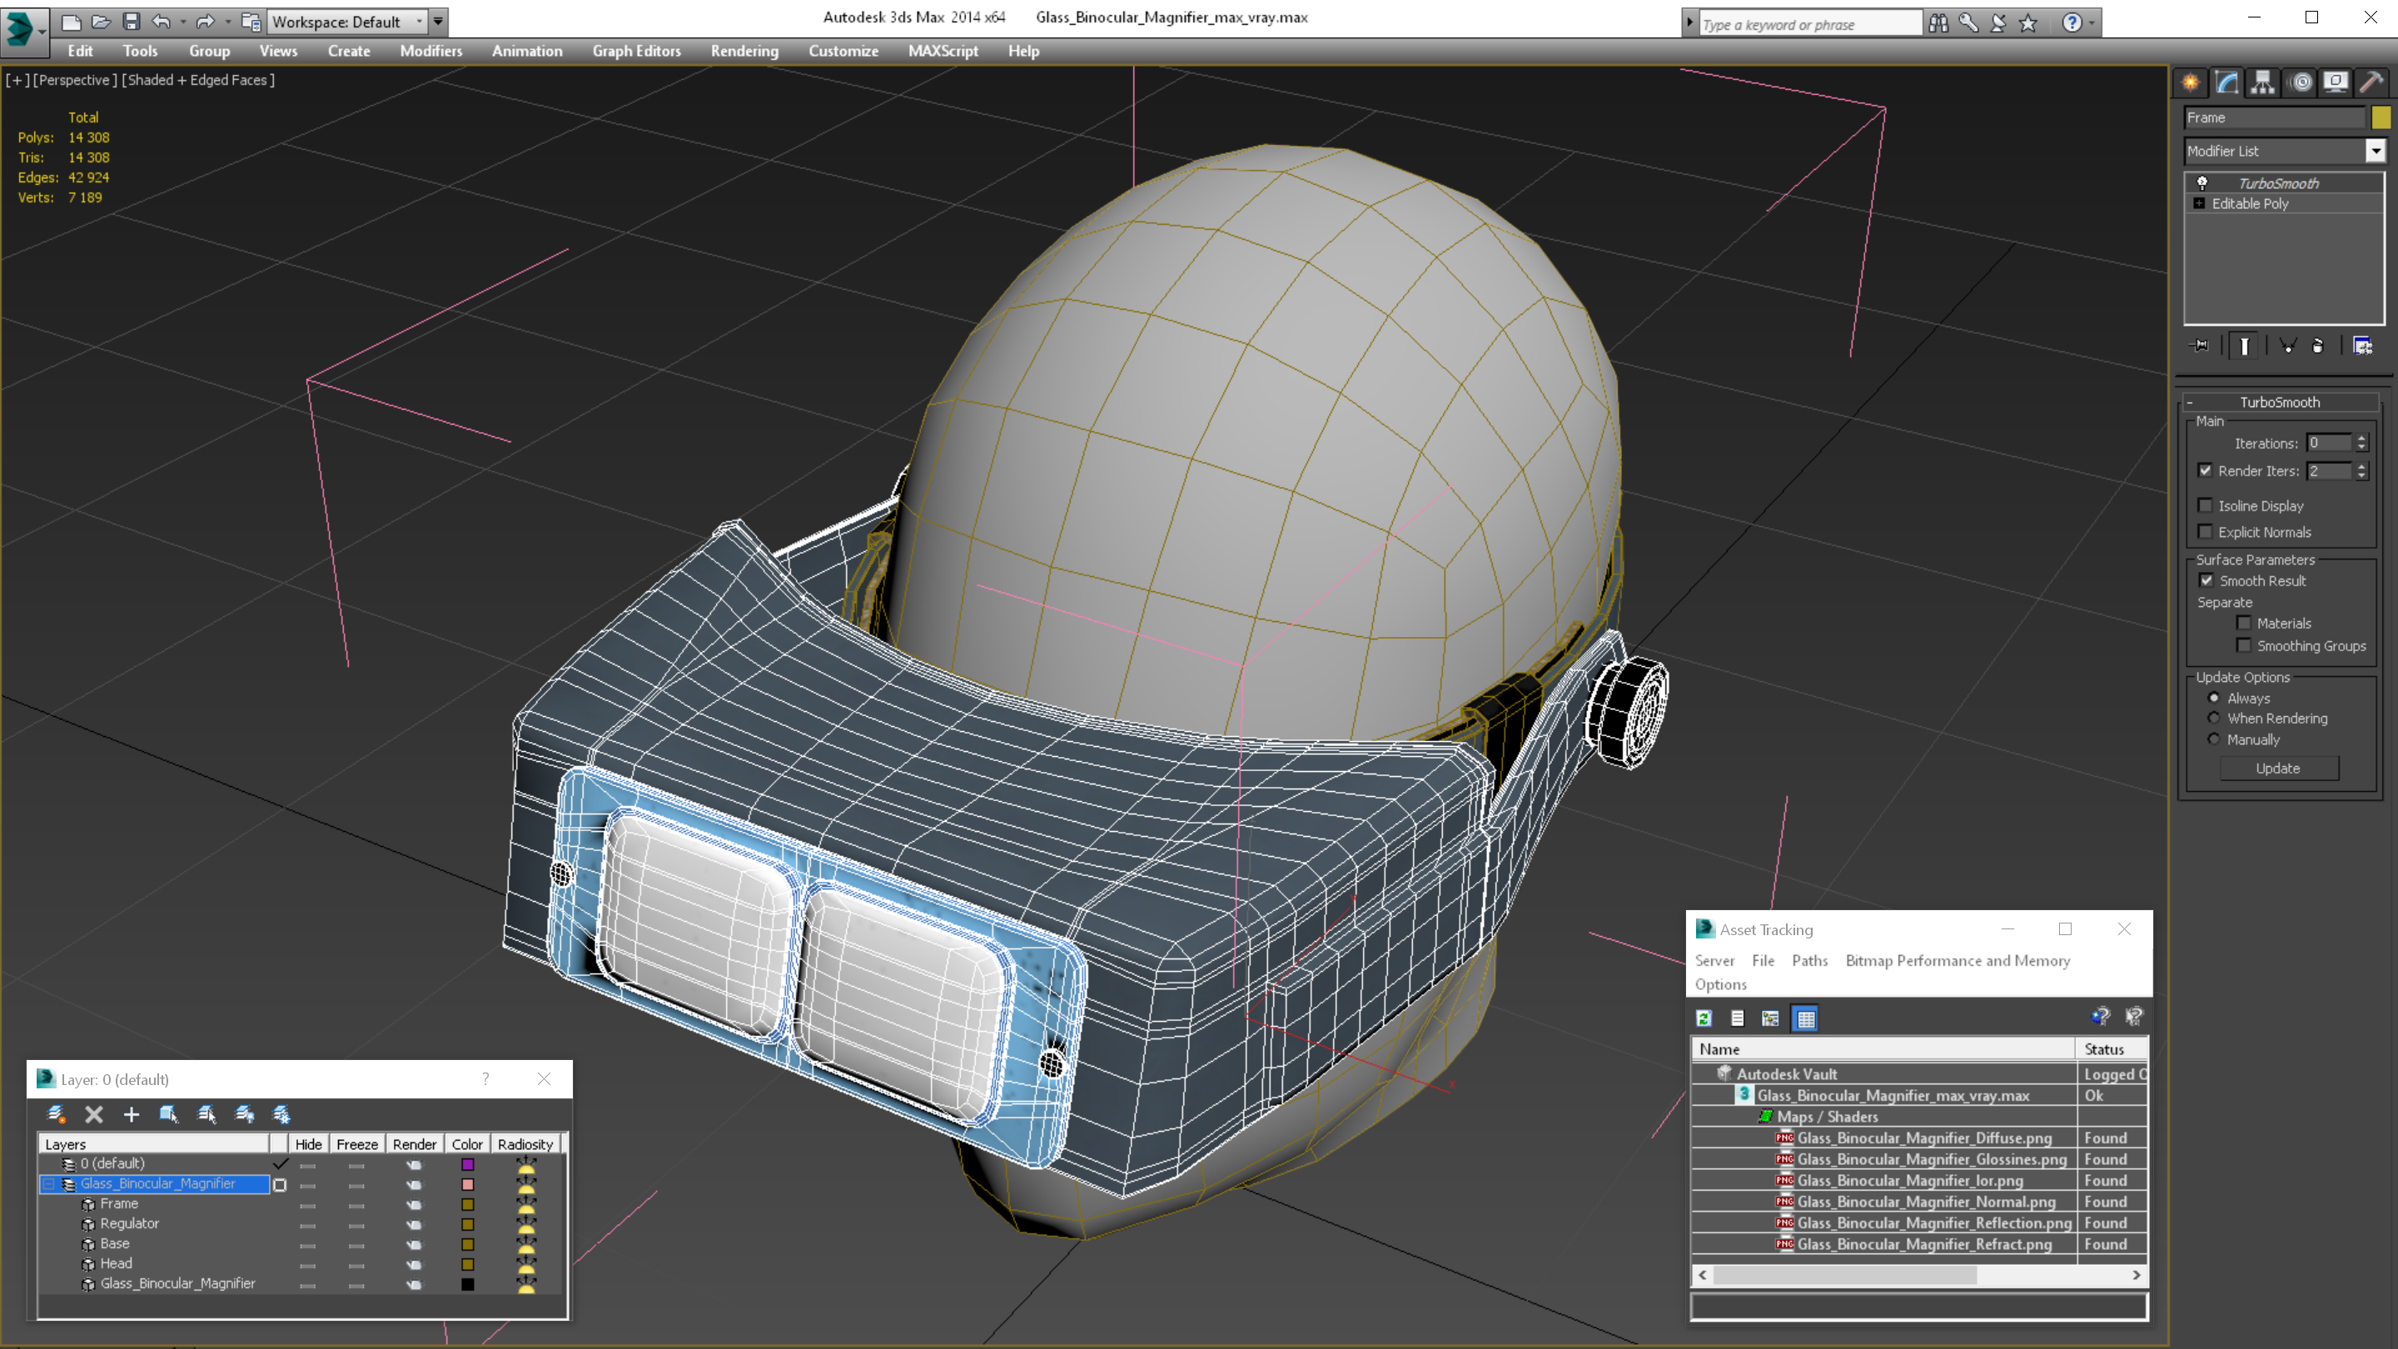
Task: Click Delete layer X icon
Action: pyautogui.click(x=94, y=1114)
